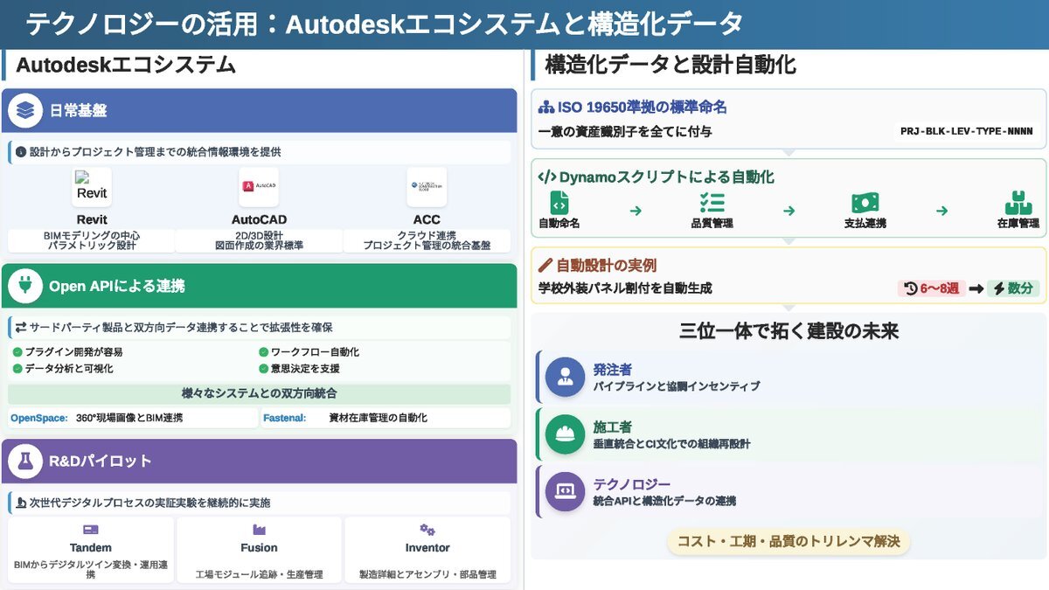
Task: Click the text 垂直統合とCI文化での組織再設計
Action: click(x=672, y=444)
